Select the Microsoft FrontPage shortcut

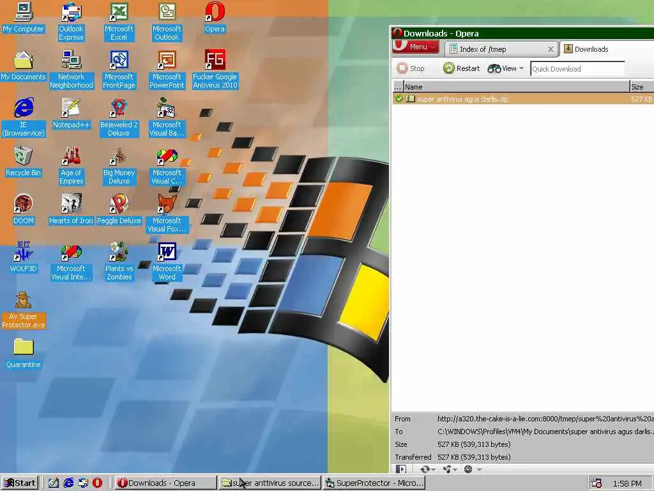coord(119,70)
